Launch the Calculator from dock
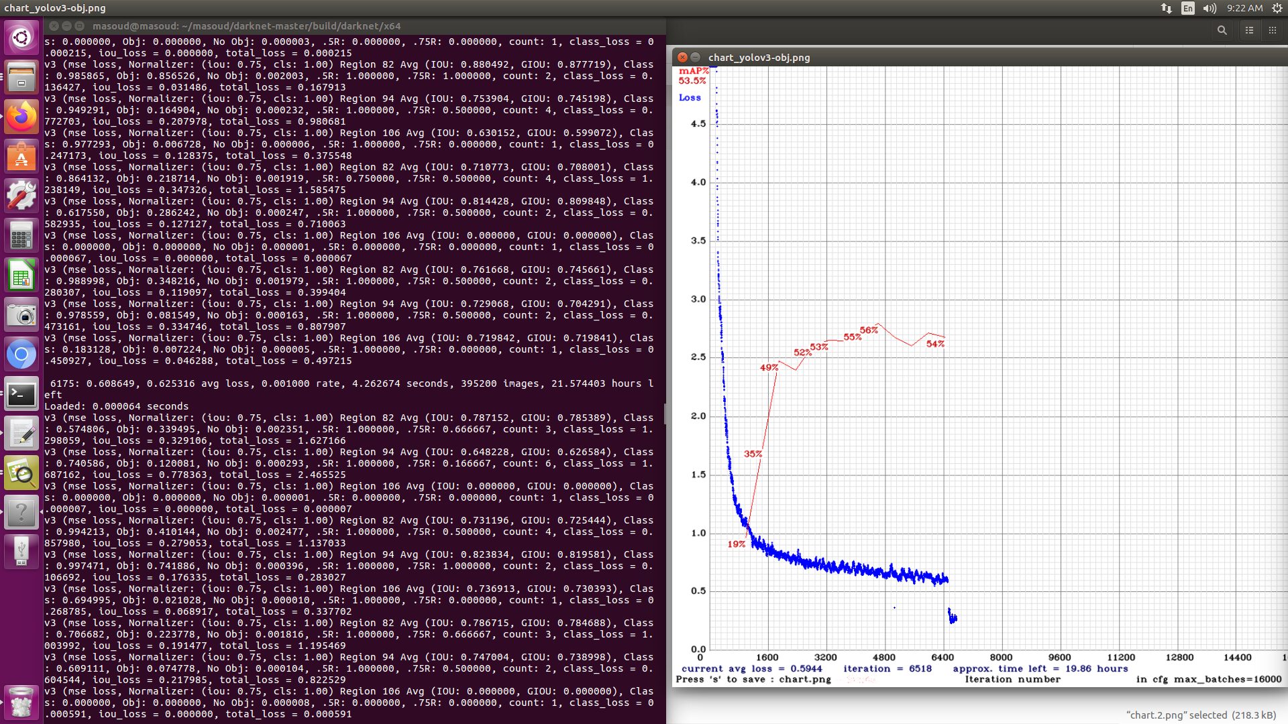The width and height of the screenshot is (1288, 724). (21, 236)
